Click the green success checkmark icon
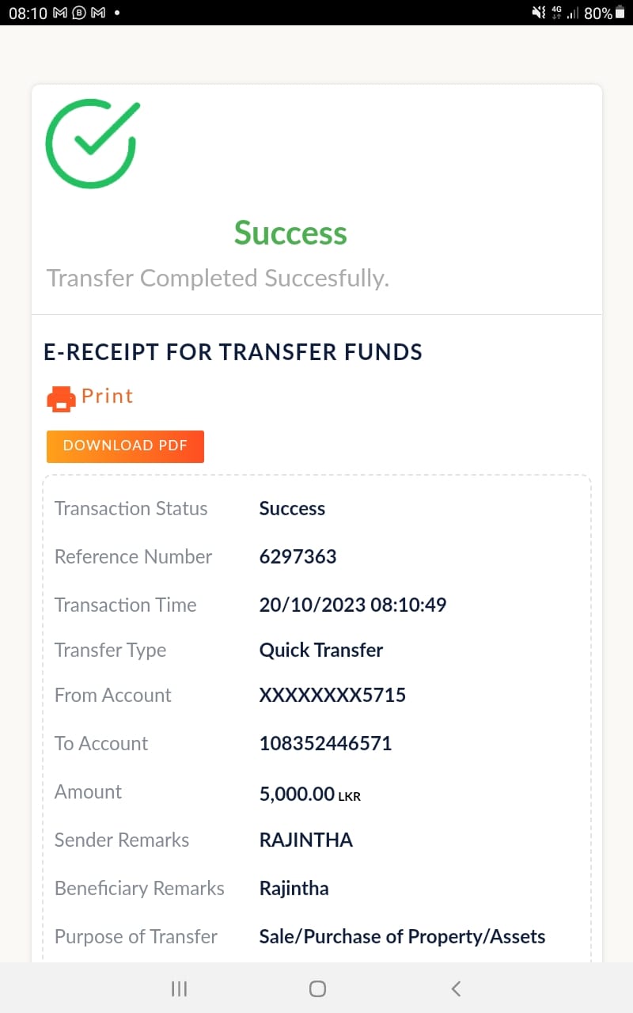 click(92, 143)
